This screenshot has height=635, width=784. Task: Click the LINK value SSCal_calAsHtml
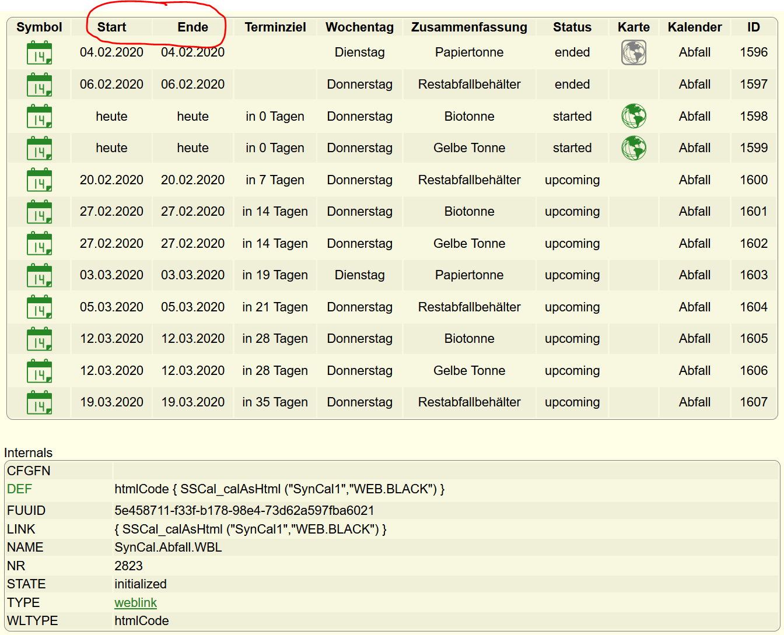pyautogui.click(x=250, y=529)
